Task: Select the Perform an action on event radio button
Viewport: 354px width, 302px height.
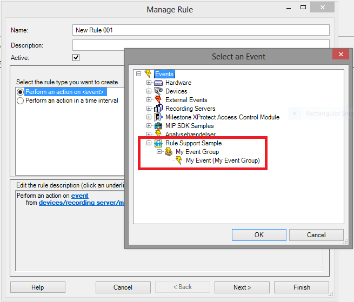Action: tap(20, 92)
